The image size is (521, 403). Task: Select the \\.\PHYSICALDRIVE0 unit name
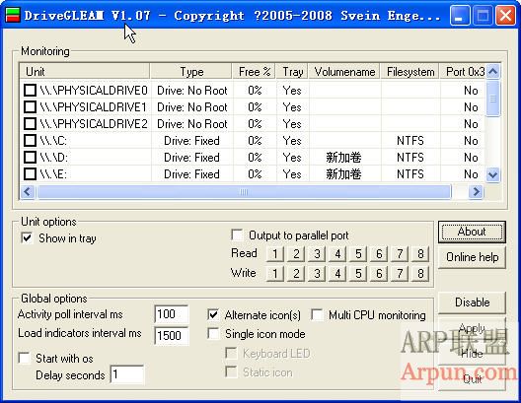coord(94,91)
